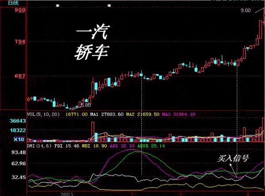Click the 一汽轿车 stock name title

pos(92,42)
